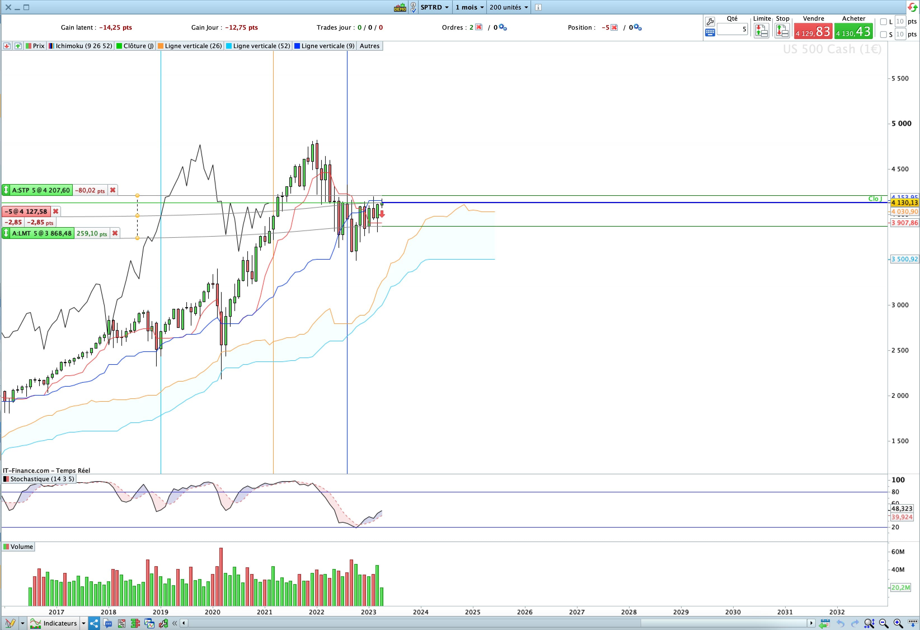The width and height of the screenshot is (920, 630).
Task: Open the 1 mois timeframe dropdown
Action: [470, 7]
